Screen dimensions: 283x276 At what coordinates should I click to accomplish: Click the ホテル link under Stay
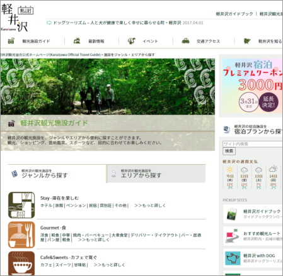[46, 206]
